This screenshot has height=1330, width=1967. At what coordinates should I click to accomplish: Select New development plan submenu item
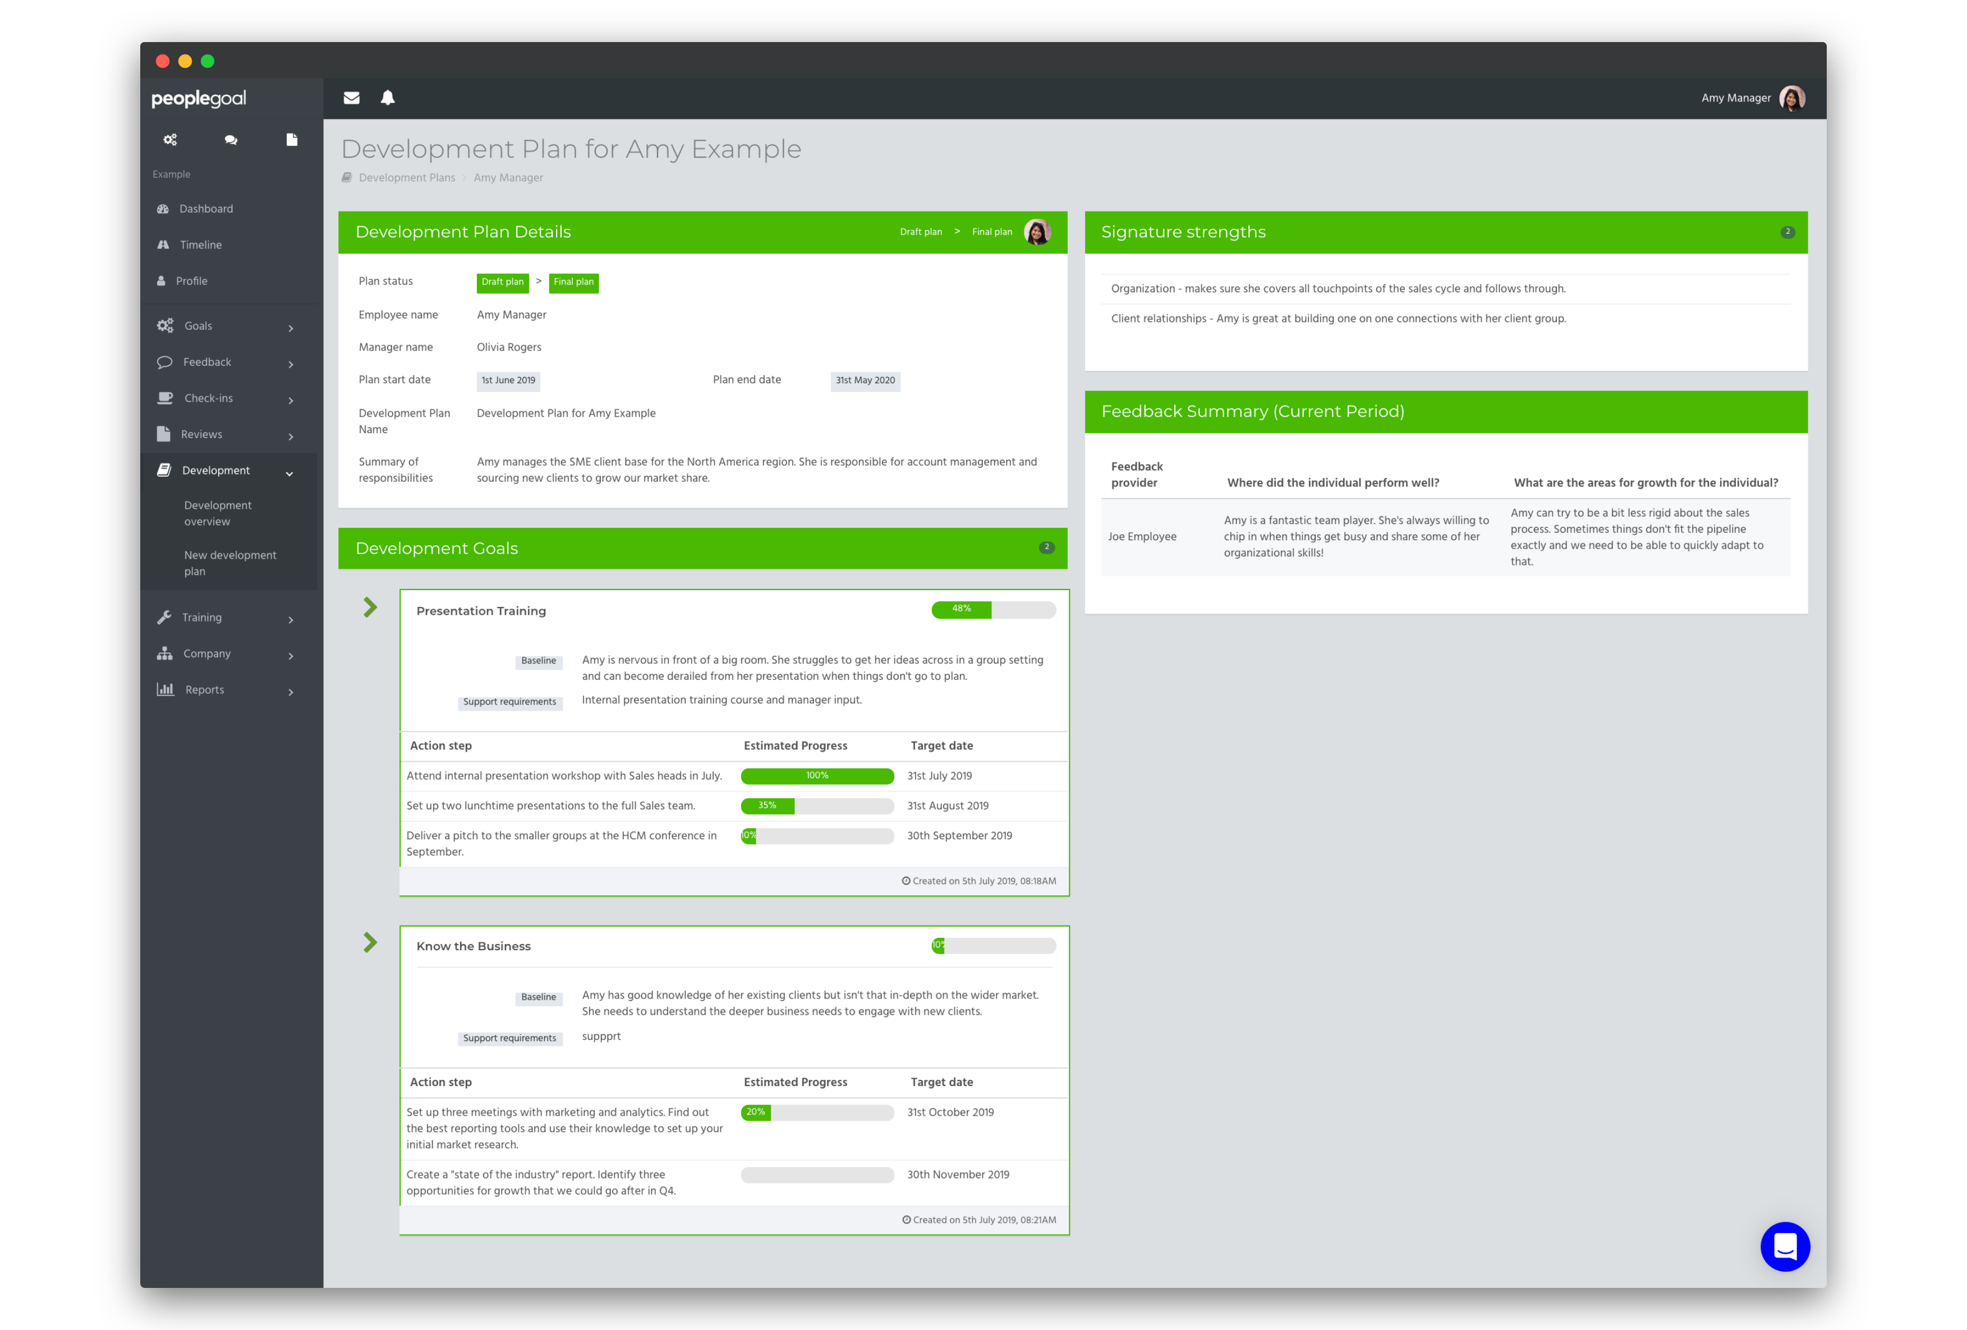coord(230,561)
